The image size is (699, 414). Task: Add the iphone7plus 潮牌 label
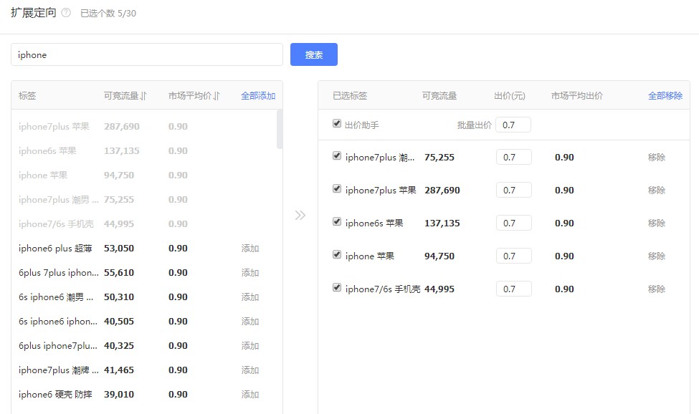[x=250, y=370]
